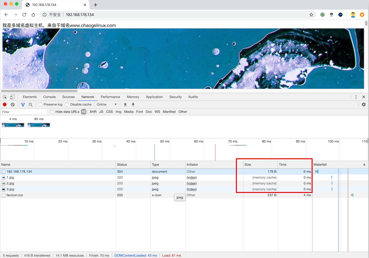Click the import HAR upload icon
The height and width of the screenshot is (258, 369).
pos(125,105)
